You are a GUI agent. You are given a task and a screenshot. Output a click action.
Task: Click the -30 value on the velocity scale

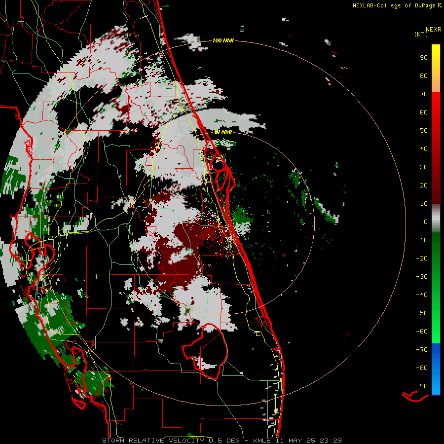click(422, 277)
